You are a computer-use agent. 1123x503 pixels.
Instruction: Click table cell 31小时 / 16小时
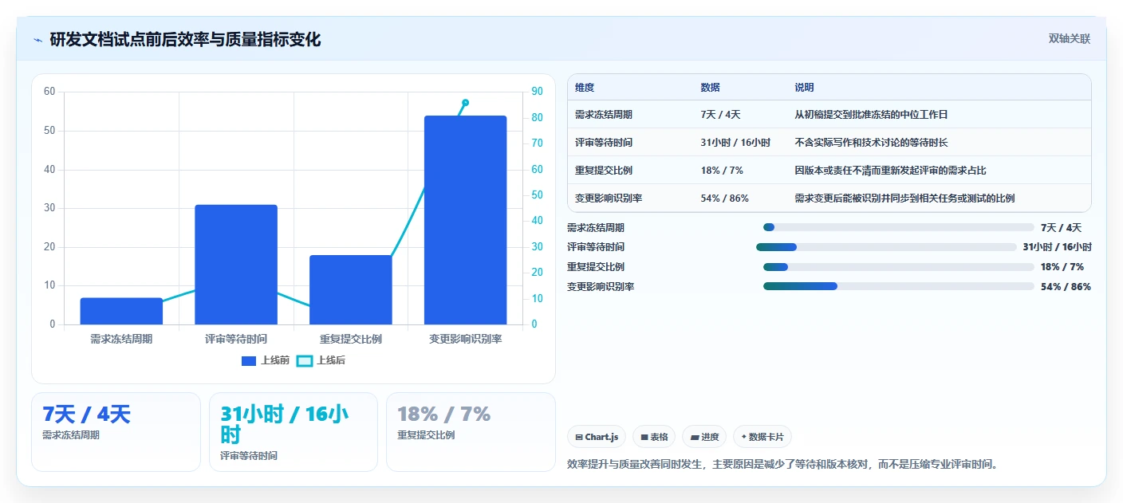[735, 143]
